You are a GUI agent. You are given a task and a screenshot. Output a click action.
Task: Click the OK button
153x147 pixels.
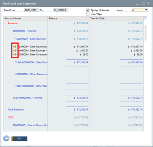tap(19, 138)
